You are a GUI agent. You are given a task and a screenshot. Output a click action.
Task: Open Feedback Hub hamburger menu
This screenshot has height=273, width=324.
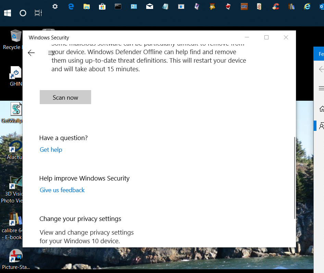tap(321, 88)
